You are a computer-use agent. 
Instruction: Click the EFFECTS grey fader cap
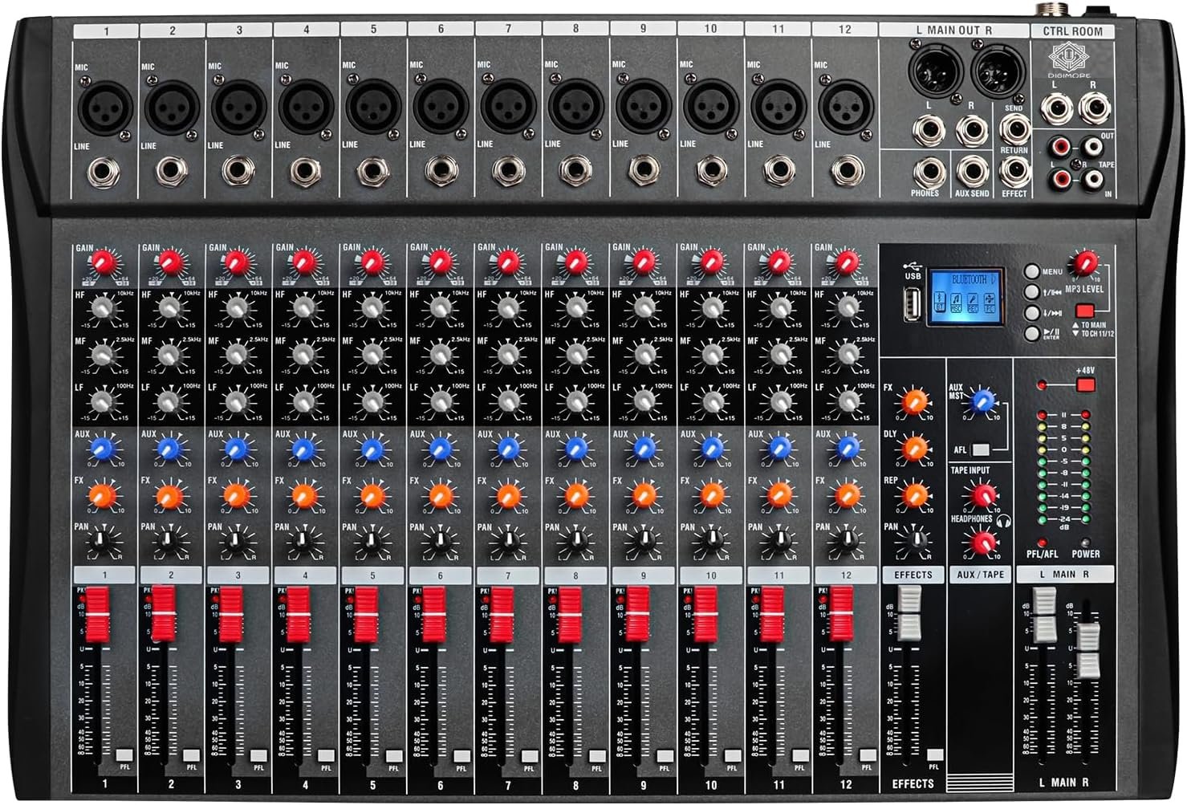coord(909,612)
